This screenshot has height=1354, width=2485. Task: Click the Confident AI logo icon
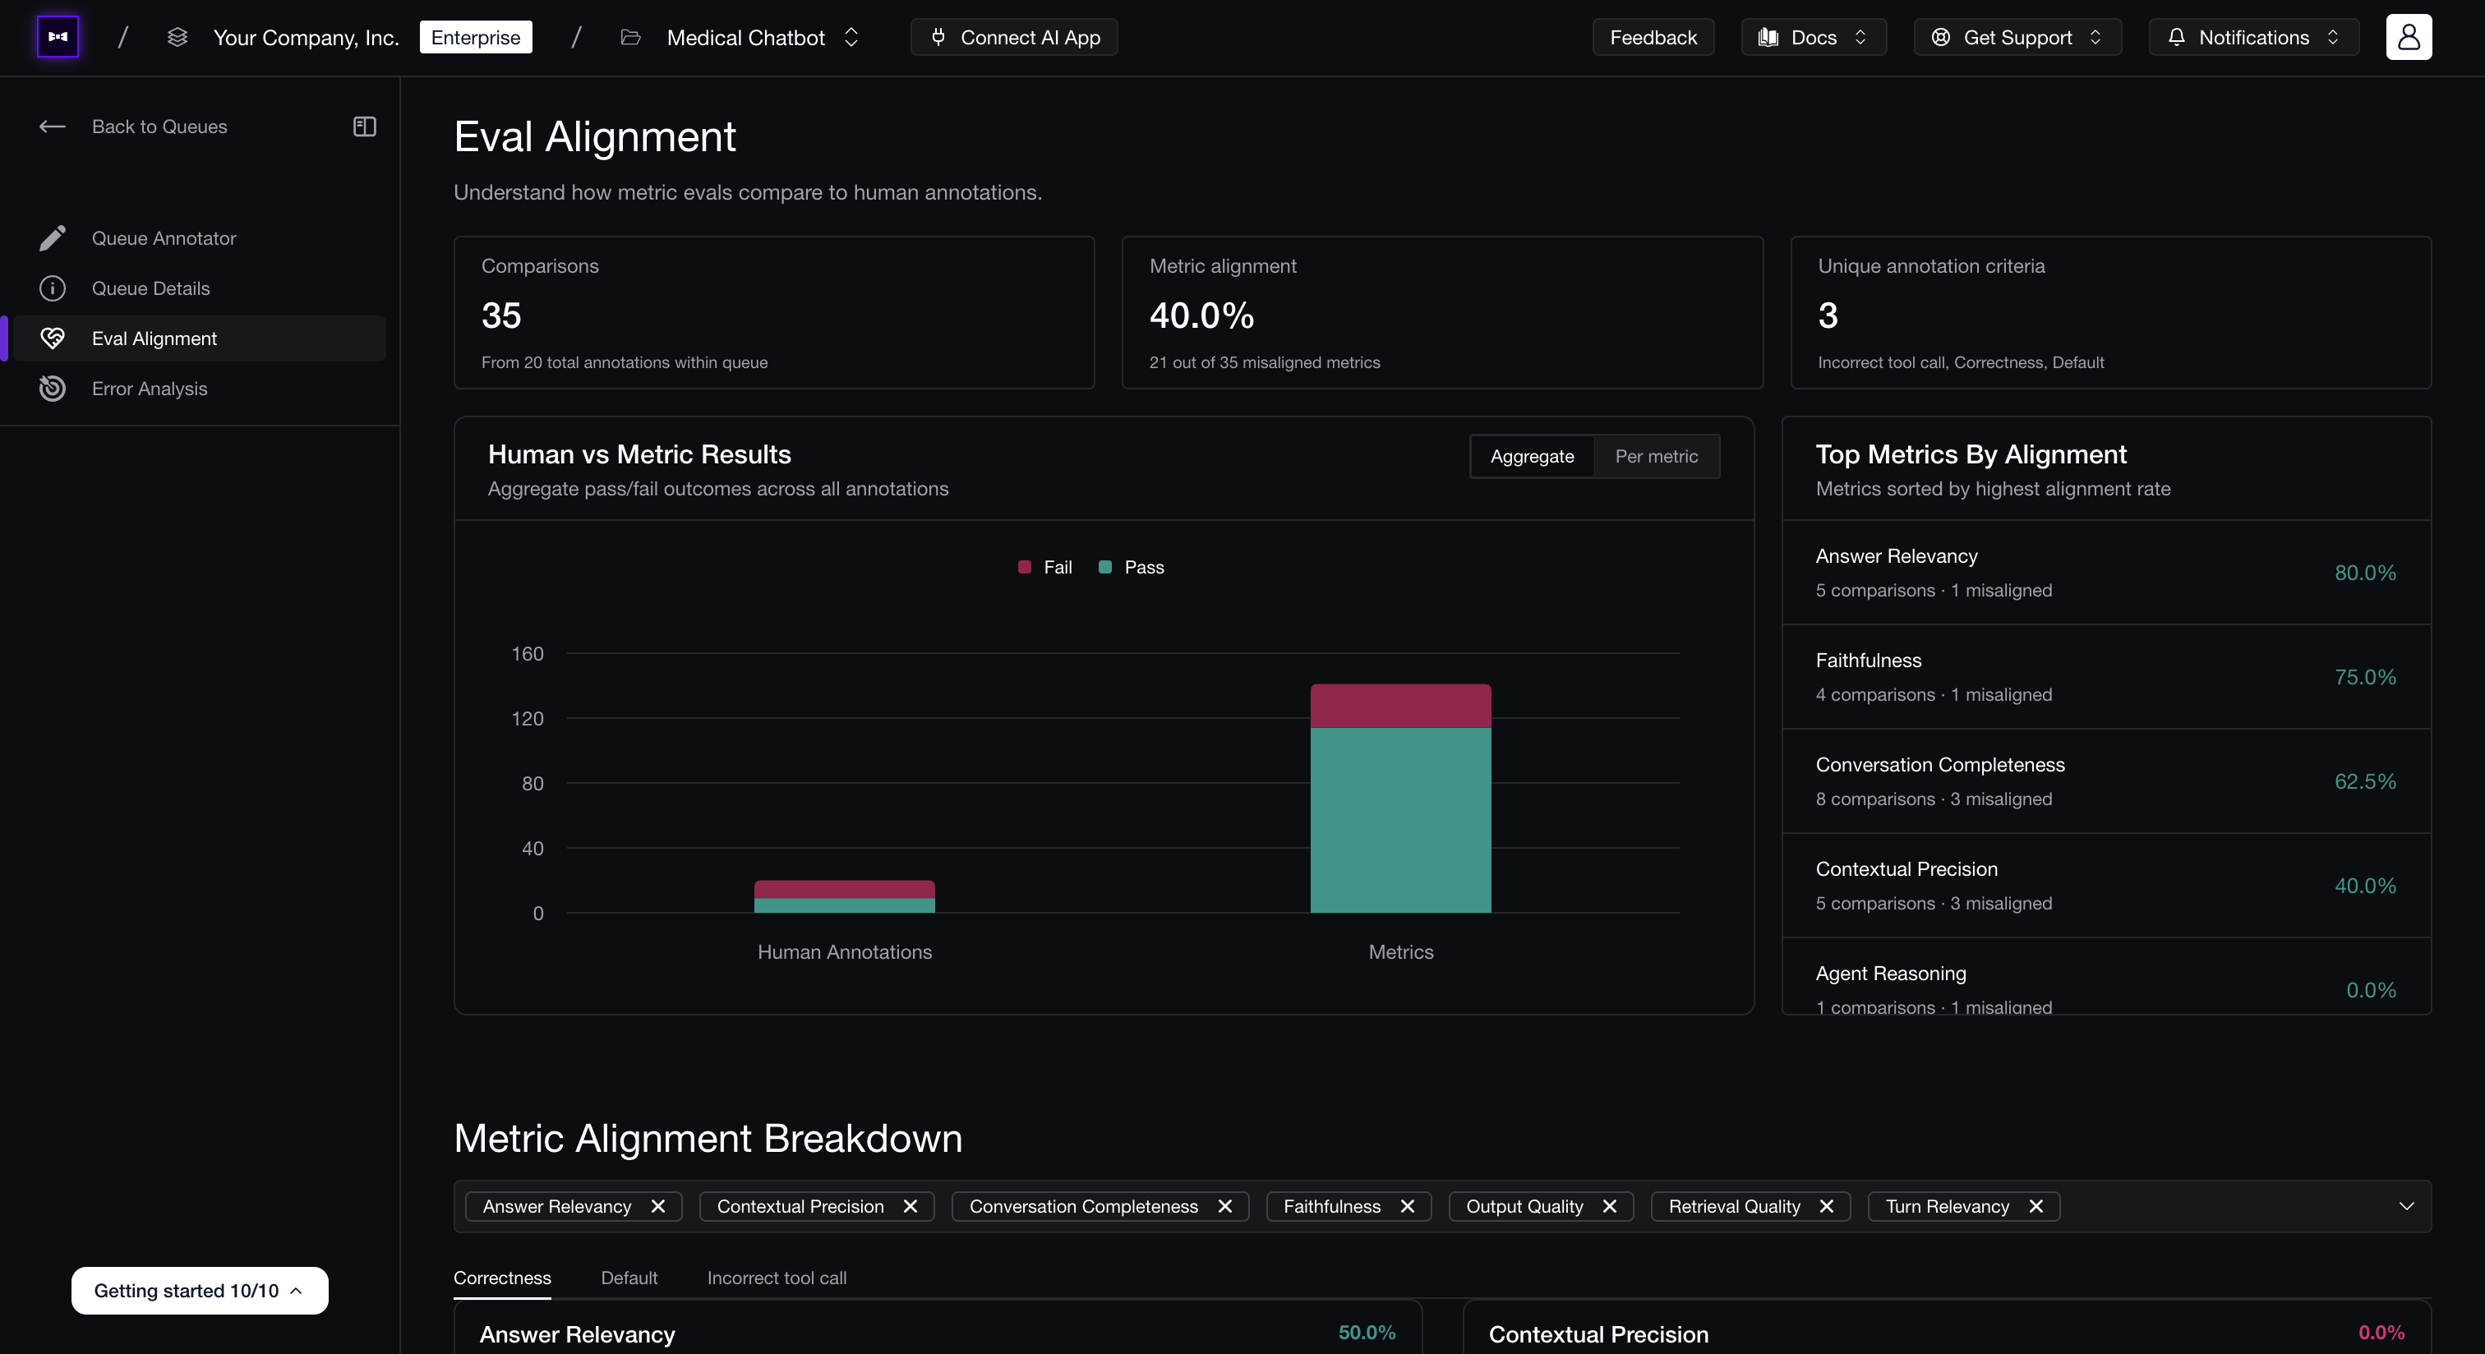tap(58, 37)
